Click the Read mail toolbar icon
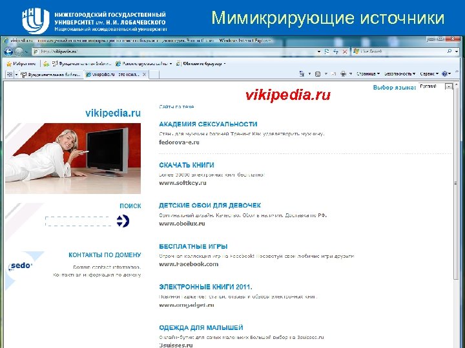Viewport: 465px width, 348px height. (334, 74)
